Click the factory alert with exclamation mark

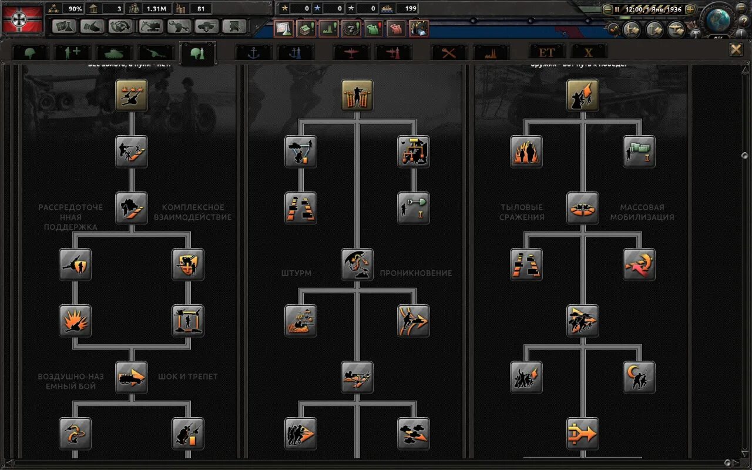pyautogui.click(x=328, y=28)
